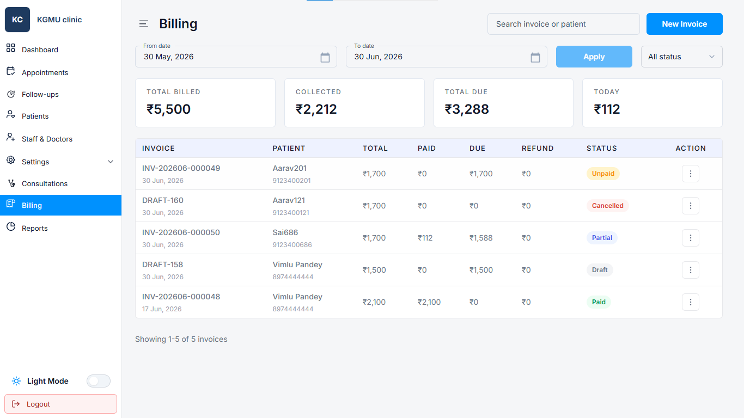Click the paid amount ₹2,100

[x=429, y=302]
